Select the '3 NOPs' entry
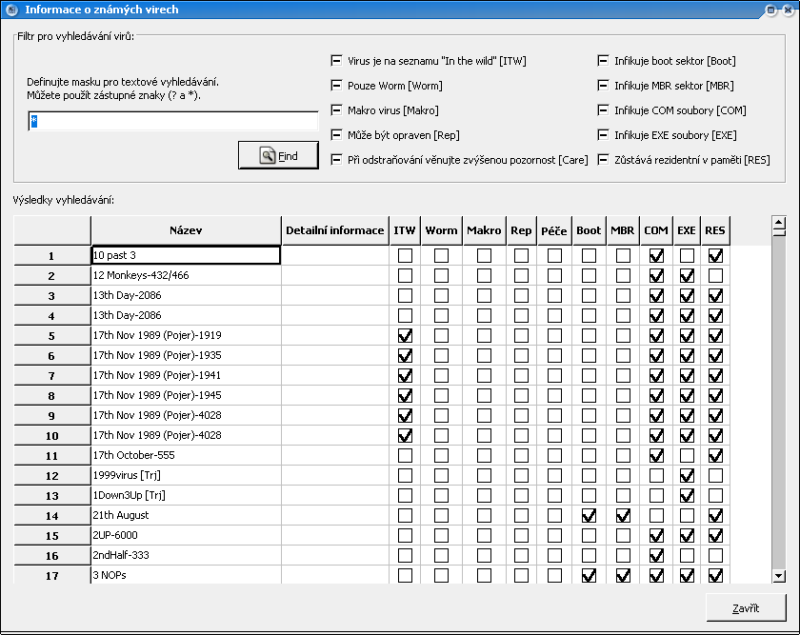The height and width of the screenshot is (635, 800). (186, 575)
